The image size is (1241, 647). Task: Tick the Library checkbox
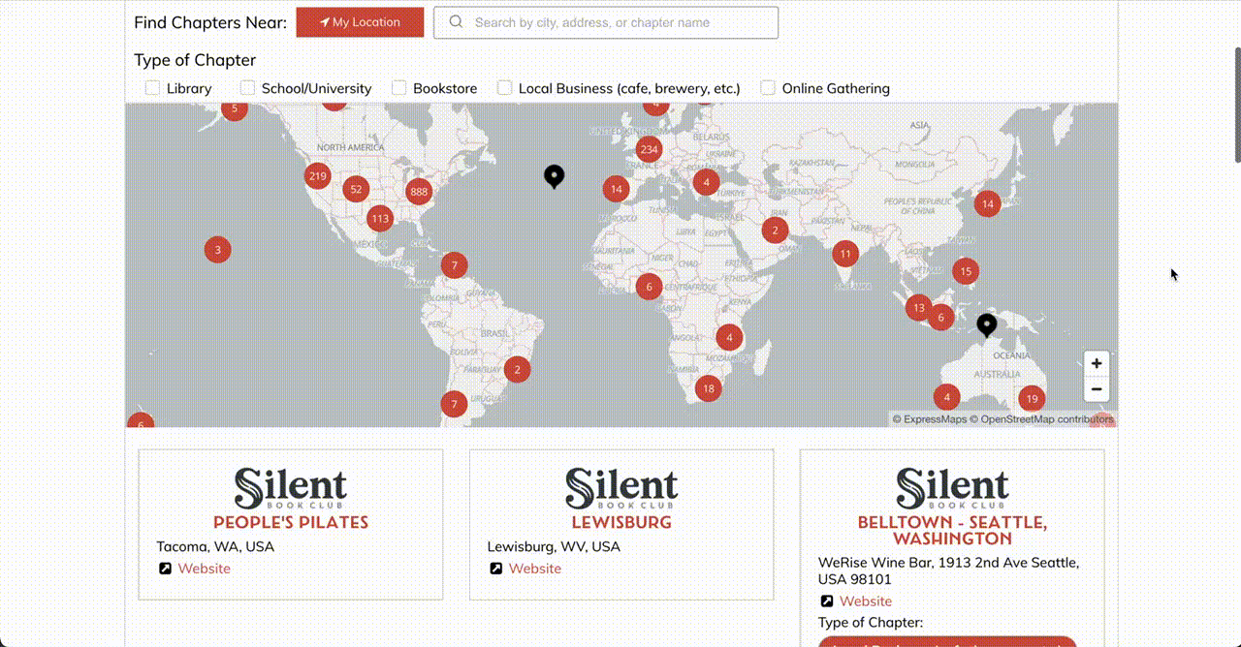point(152,88)
